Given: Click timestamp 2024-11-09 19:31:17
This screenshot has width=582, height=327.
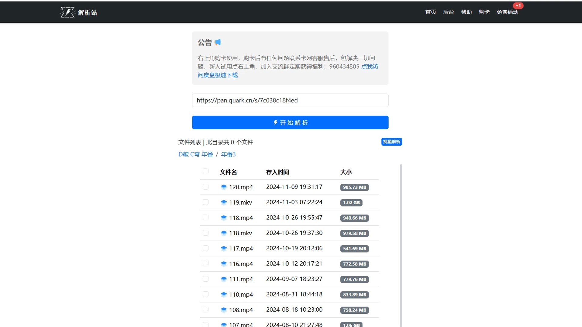Looking at the screenshot, I should tap(294, 187).
